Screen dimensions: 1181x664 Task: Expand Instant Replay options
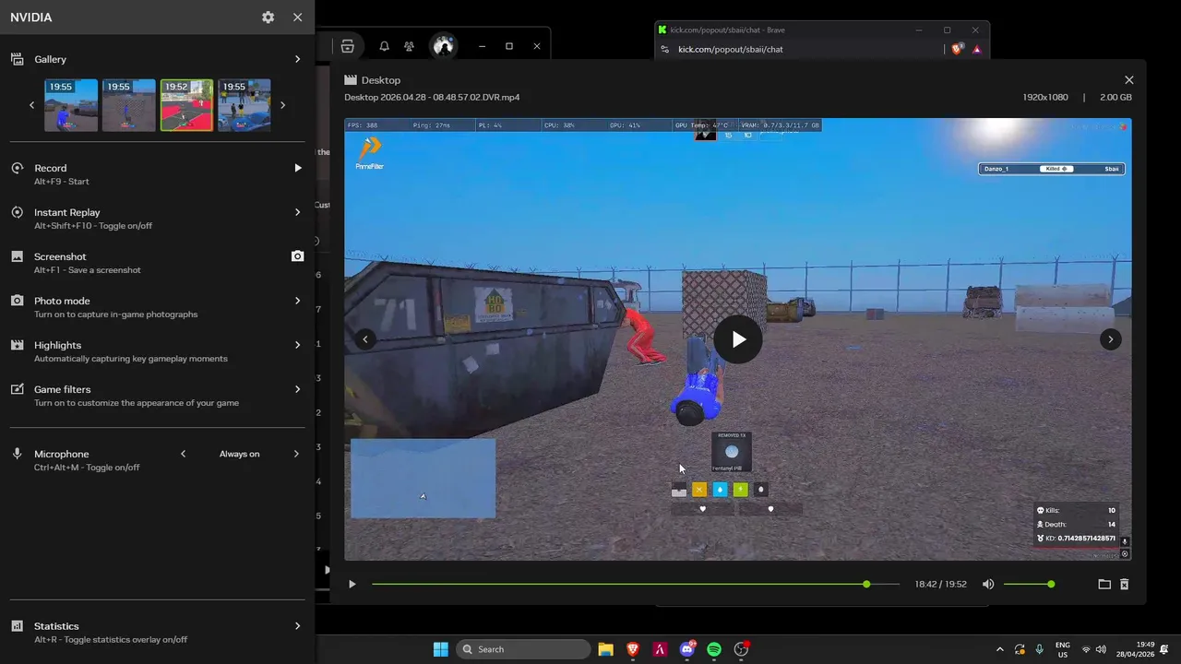(297, 212)
